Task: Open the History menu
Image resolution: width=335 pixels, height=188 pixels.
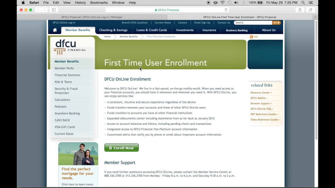Action: pos(80,3)
